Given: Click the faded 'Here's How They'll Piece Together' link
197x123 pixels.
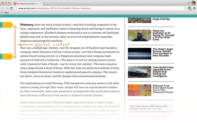Looking at the screenshot, I should pos(148,118).
